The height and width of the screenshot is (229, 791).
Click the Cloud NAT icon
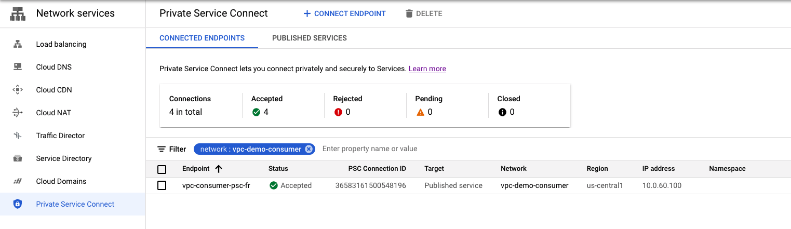(18, 113)
